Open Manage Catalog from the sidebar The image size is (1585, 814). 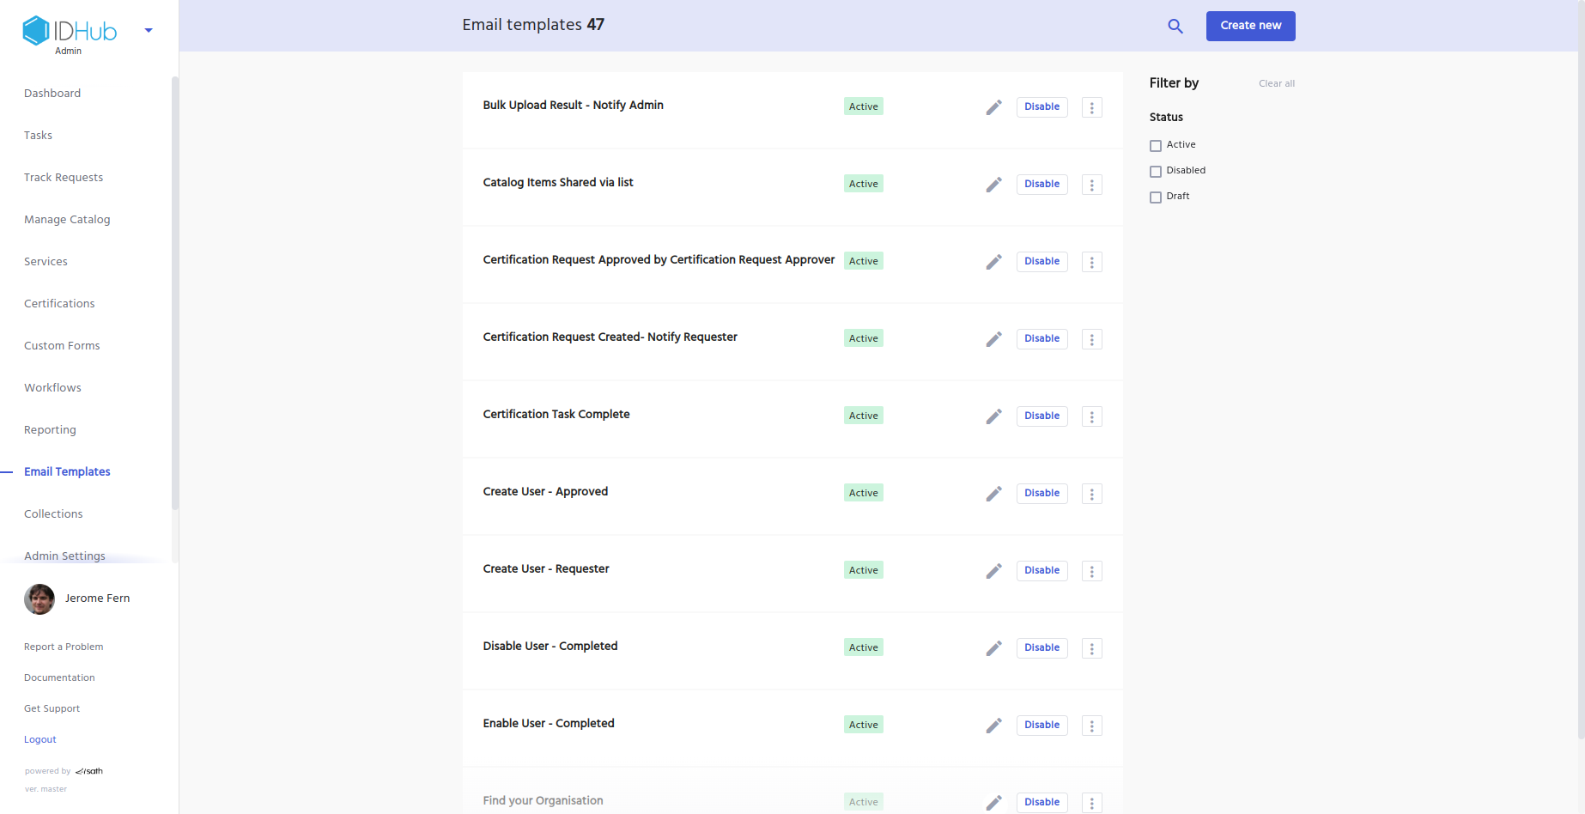67,220
